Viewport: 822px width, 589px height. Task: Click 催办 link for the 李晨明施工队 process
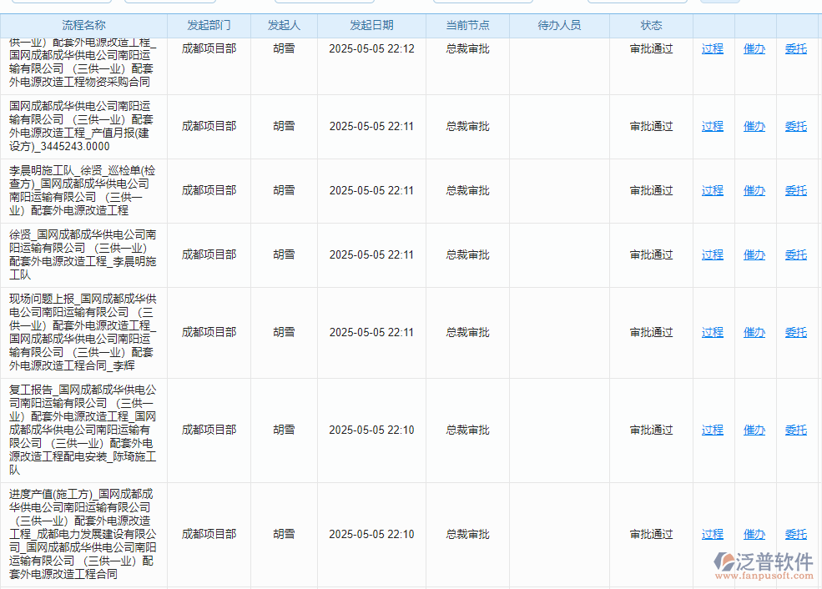pos(754,190)
